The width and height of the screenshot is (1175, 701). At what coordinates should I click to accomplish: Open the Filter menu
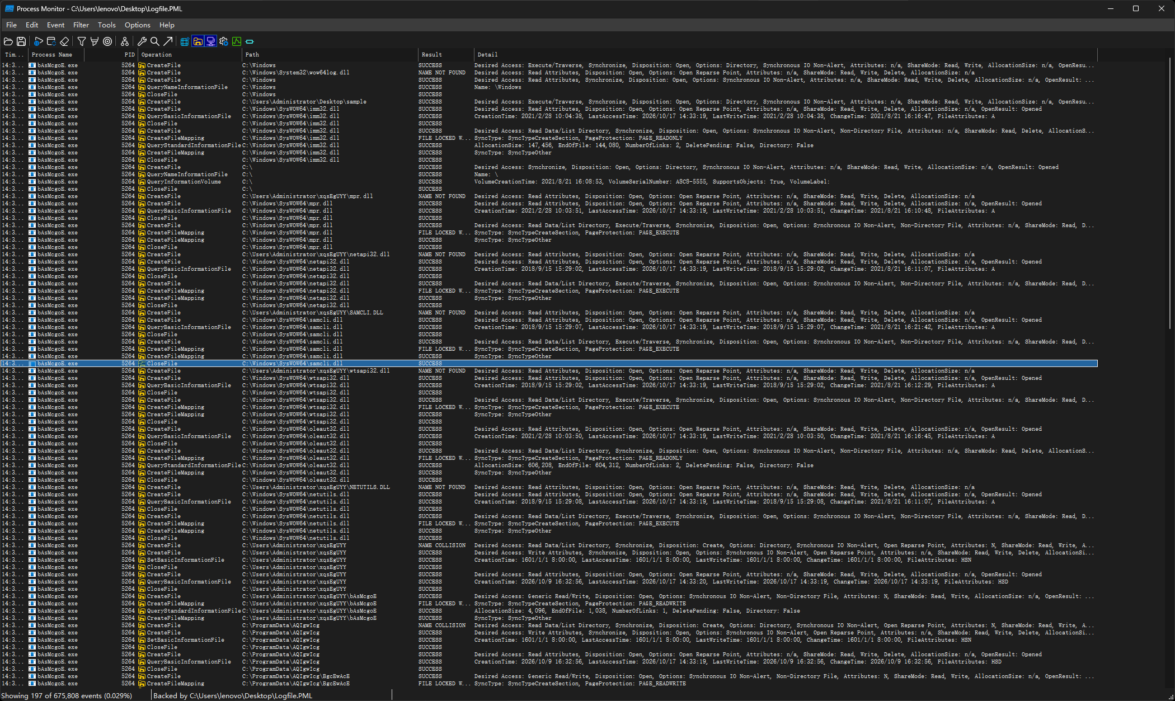point(81,25)
